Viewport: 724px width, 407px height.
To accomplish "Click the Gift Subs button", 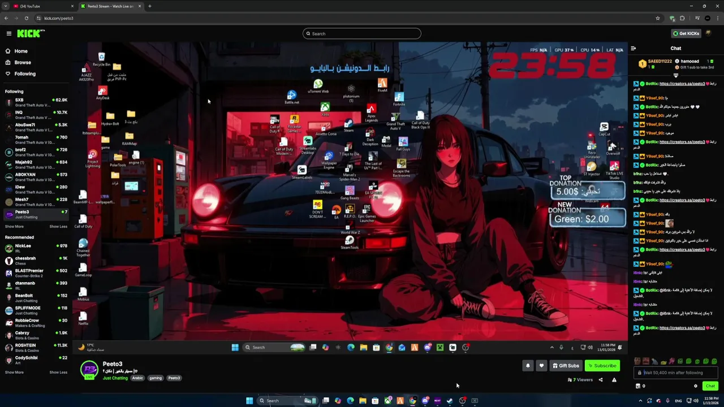I will [x=566, y=366].
